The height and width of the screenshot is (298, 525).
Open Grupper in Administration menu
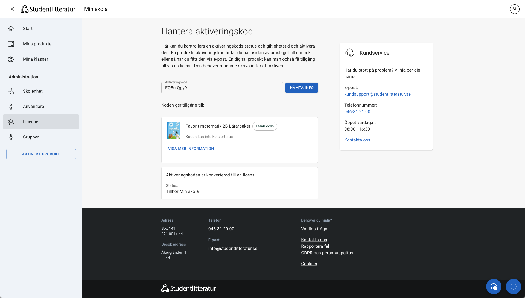click(x=31, y=137)
